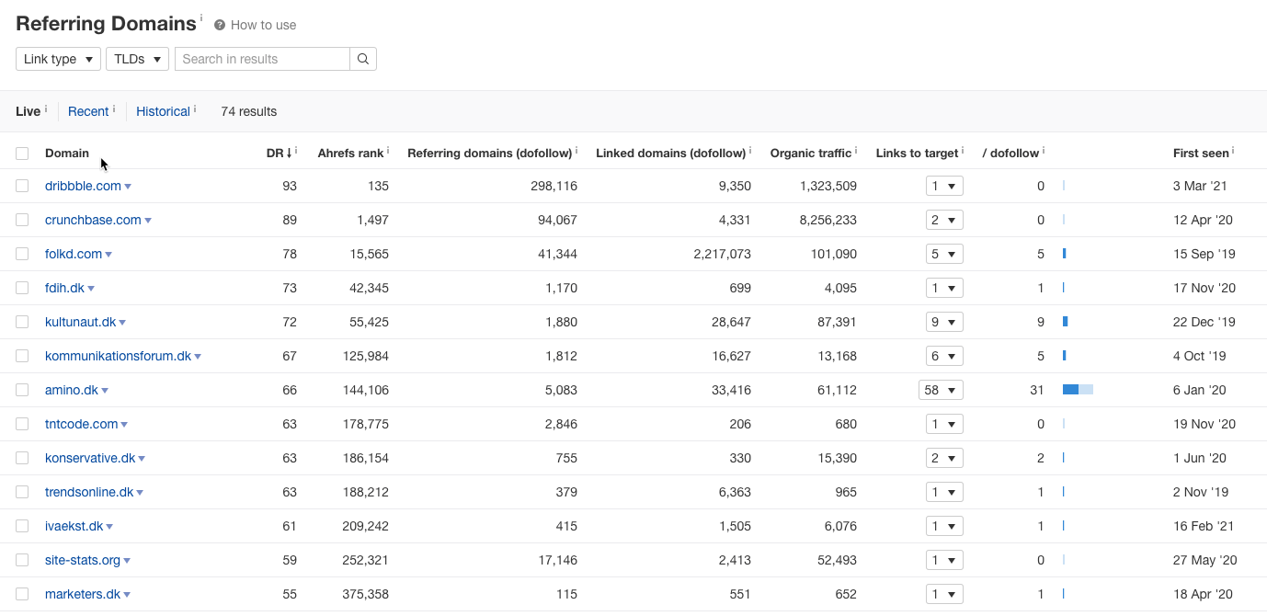The height and width of the screenshot is (616, 1267).
Task: Check the site-stats.org row checkbox
Action: [x=22, y=560]
